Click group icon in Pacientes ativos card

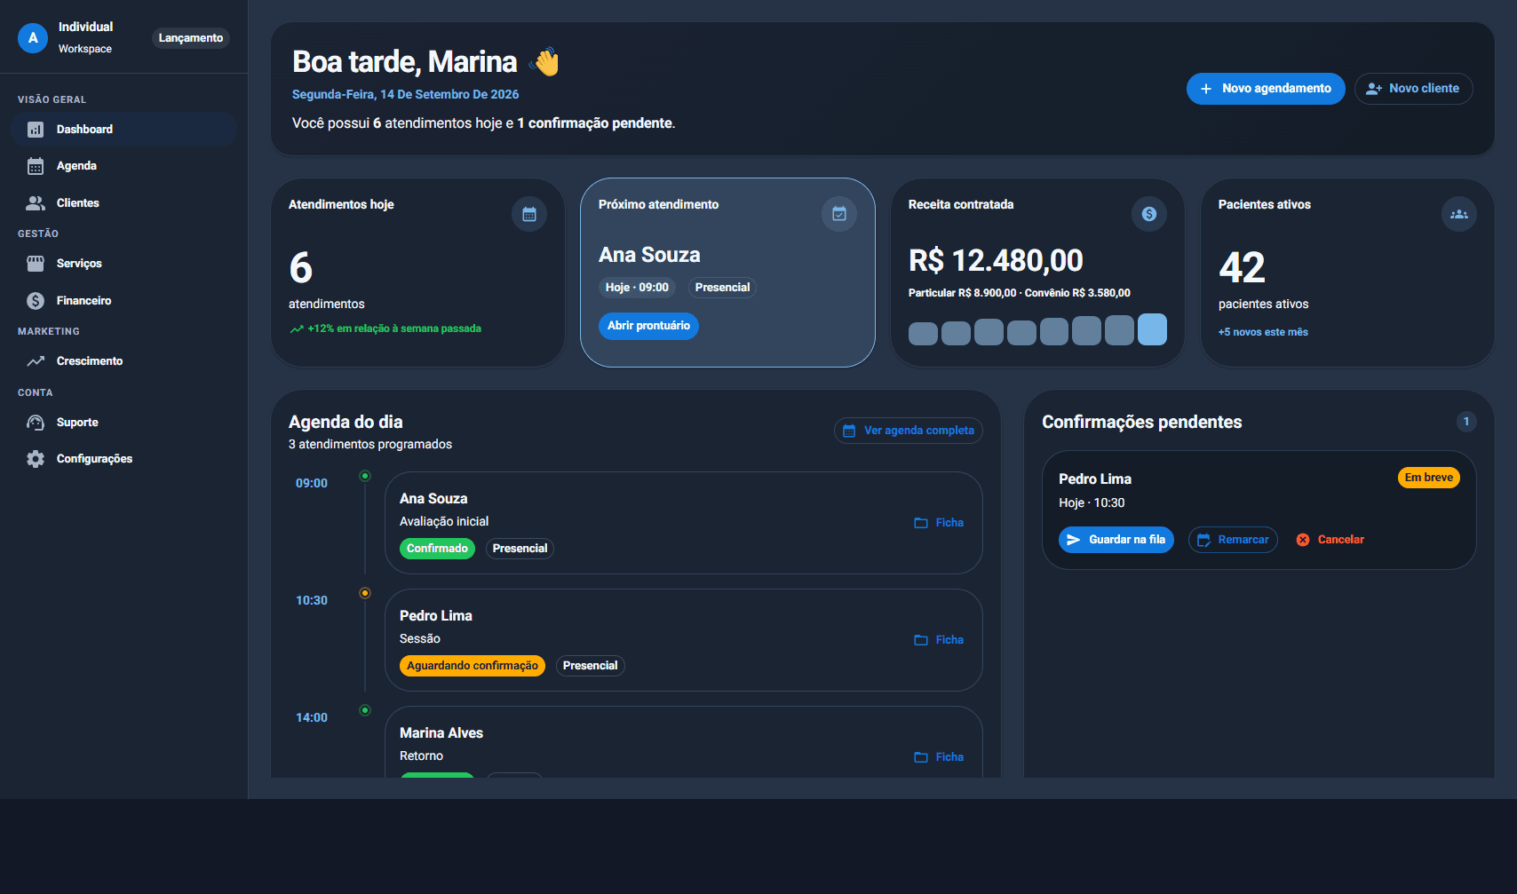1459,214
